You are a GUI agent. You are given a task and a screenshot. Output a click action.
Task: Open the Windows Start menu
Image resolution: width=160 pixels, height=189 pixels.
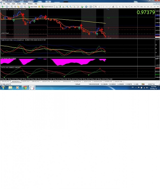3,88
